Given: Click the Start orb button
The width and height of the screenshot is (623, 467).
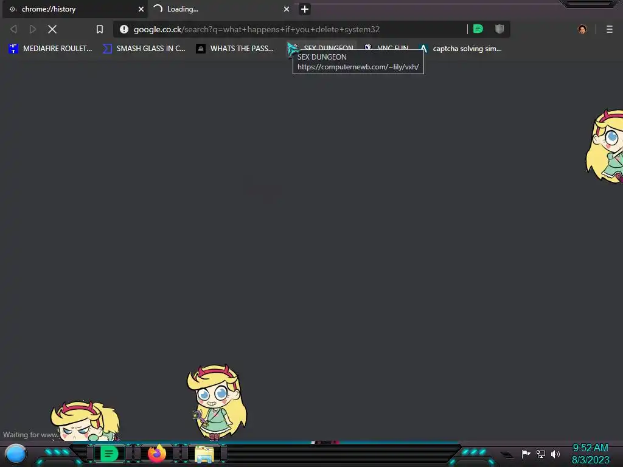Looking at the screenshot, I should tap(16, 454).
